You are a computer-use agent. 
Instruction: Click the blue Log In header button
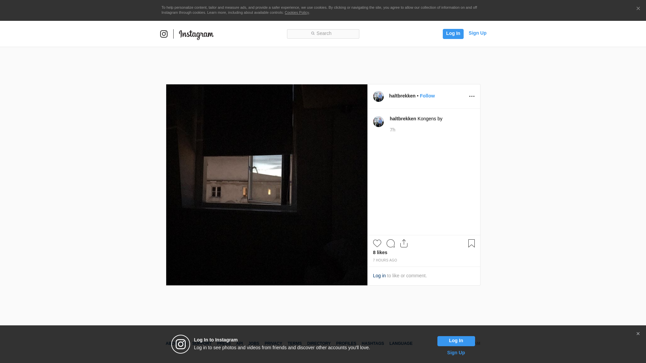tap(453, 34)
